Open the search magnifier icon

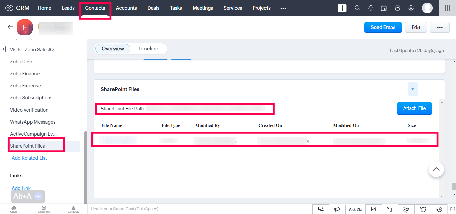(x=357, y=8)
